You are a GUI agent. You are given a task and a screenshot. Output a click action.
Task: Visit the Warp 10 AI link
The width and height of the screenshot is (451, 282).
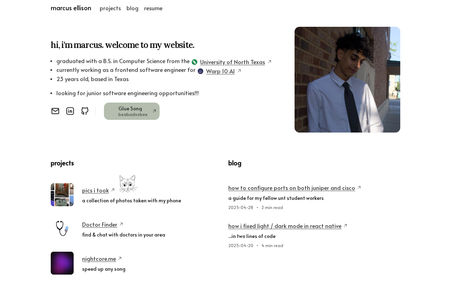220,71
